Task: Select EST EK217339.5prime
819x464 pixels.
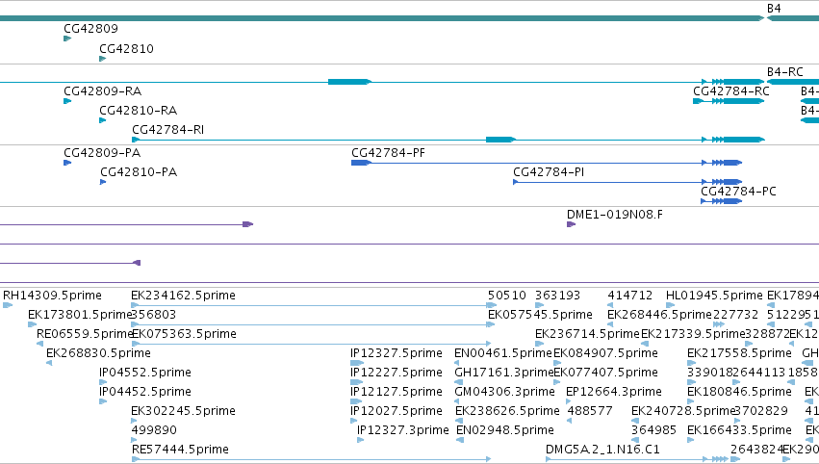Action: tap(693, 334)
